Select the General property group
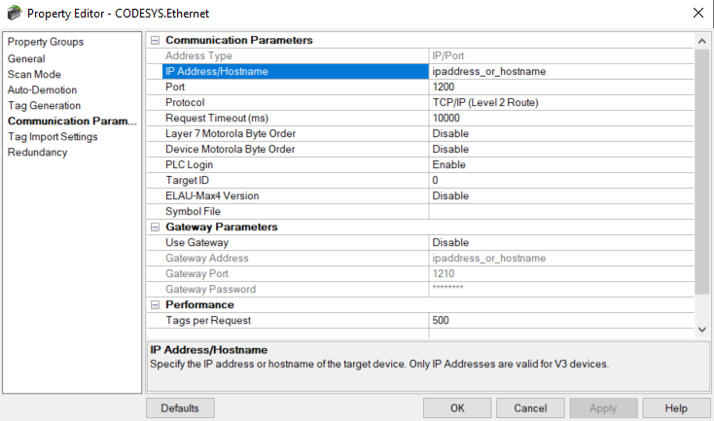 tap(26, 58)
